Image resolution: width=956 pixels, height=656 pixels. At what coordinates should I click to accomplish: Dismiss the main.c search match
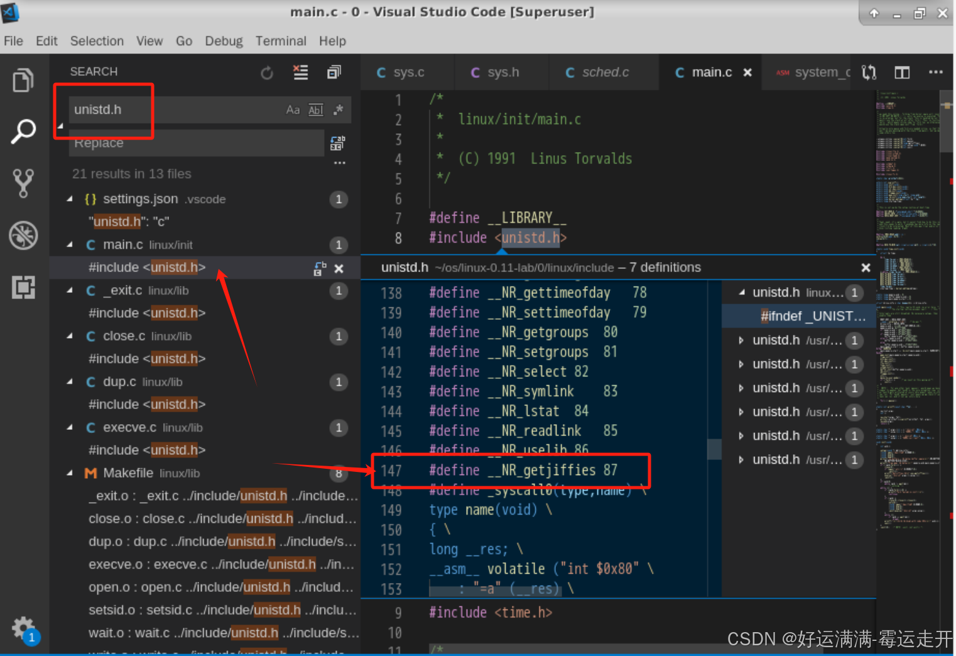339,269
